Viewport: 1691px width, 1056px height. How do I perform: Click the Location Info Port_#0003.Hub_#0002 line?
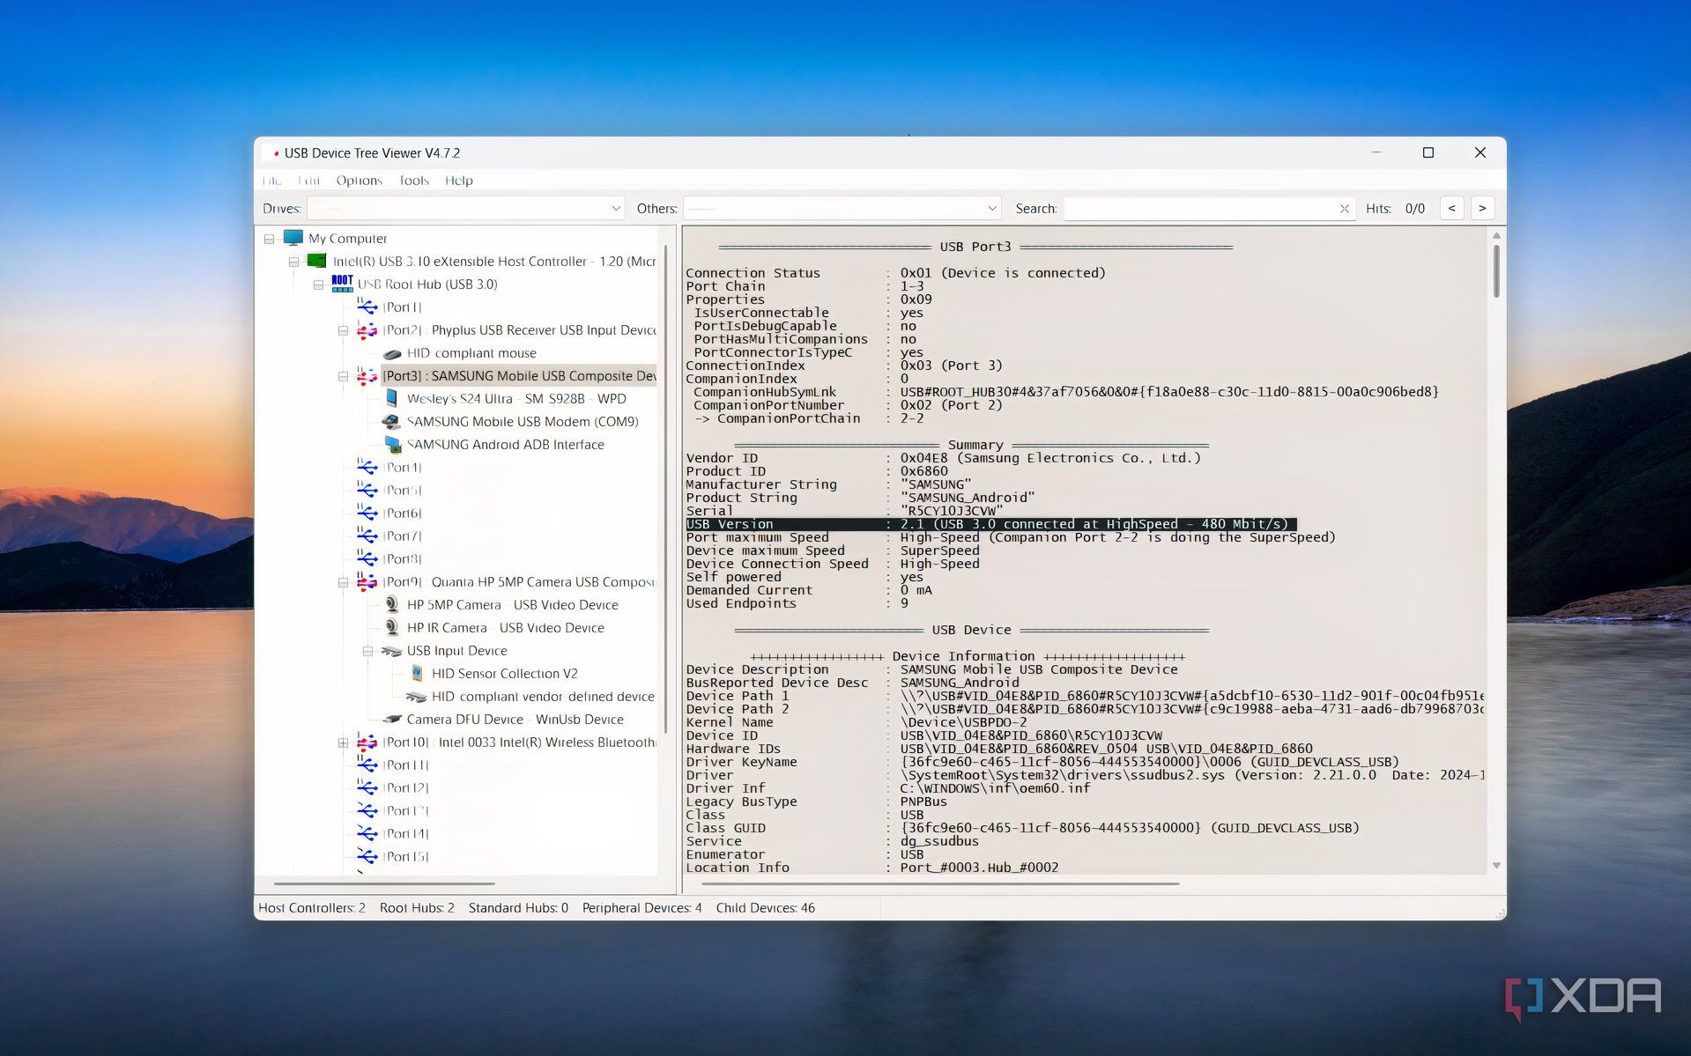point(872,868)
